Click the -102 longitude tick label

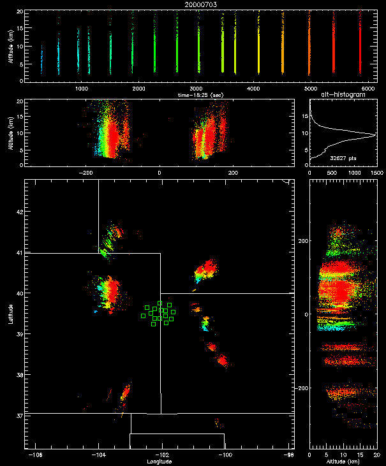(162, 455)
